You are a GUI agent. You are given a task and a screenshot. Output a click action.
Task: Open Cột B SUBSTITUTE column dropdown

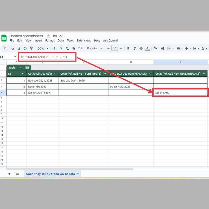(x=105, y=74)
